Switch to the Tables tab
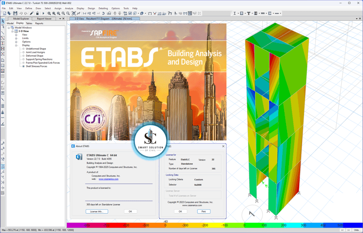 [x=29, y=23]
